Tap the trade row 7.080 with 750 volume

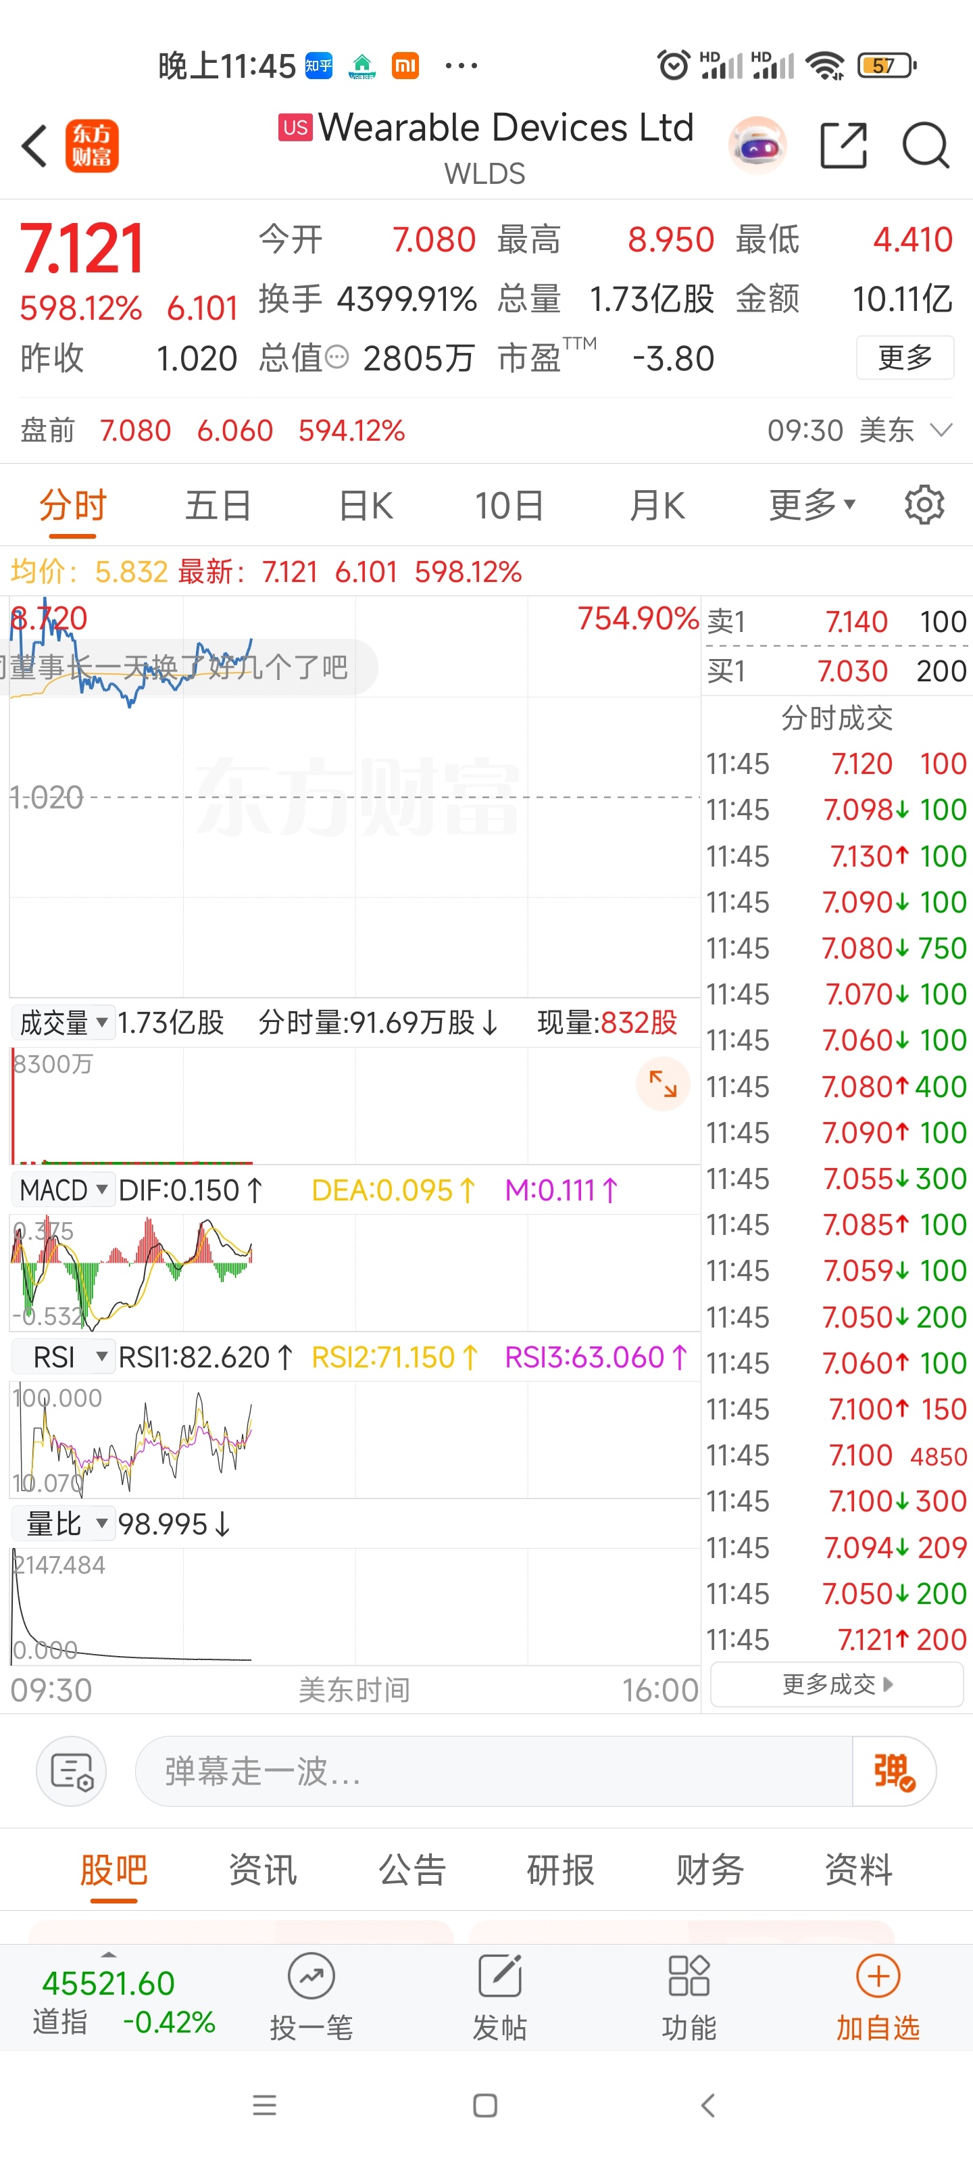(837, 948)
